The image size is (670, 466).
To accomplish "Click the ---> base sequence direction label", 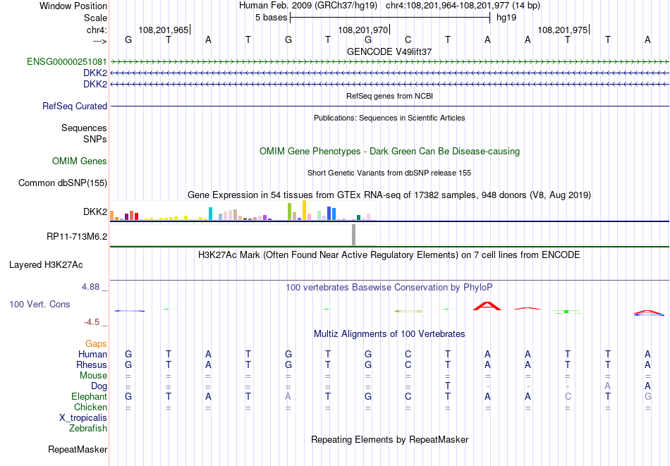I will click(100, 41).
